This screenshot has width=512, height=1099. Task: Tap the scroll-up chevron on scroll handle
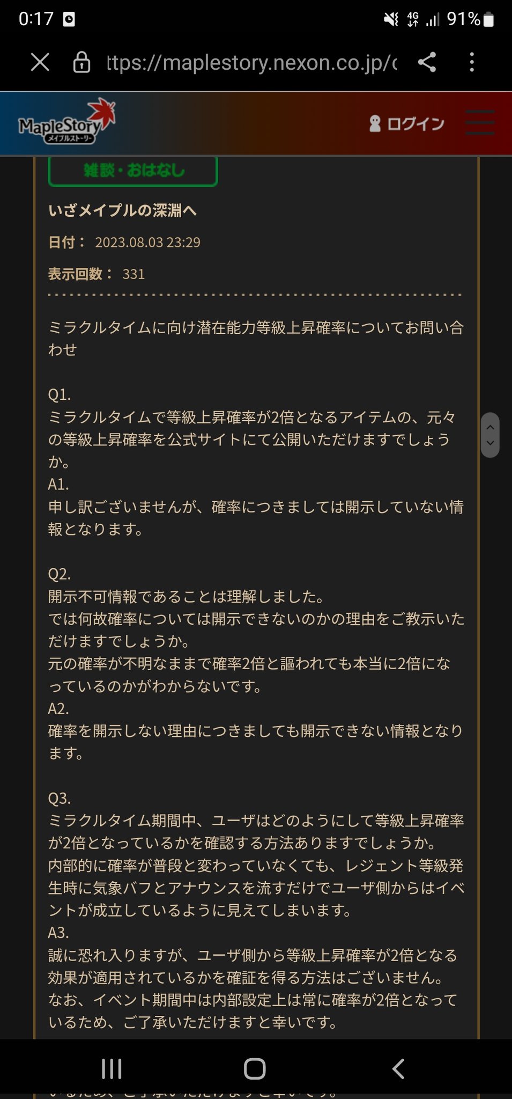[x=490, y=427]
